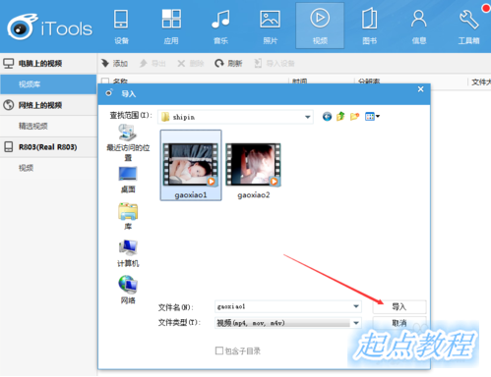This screenshot has width=491, height=377.
Task: Expand the 文件类型 dropdown arrow
Action: [x=356, y=323]
